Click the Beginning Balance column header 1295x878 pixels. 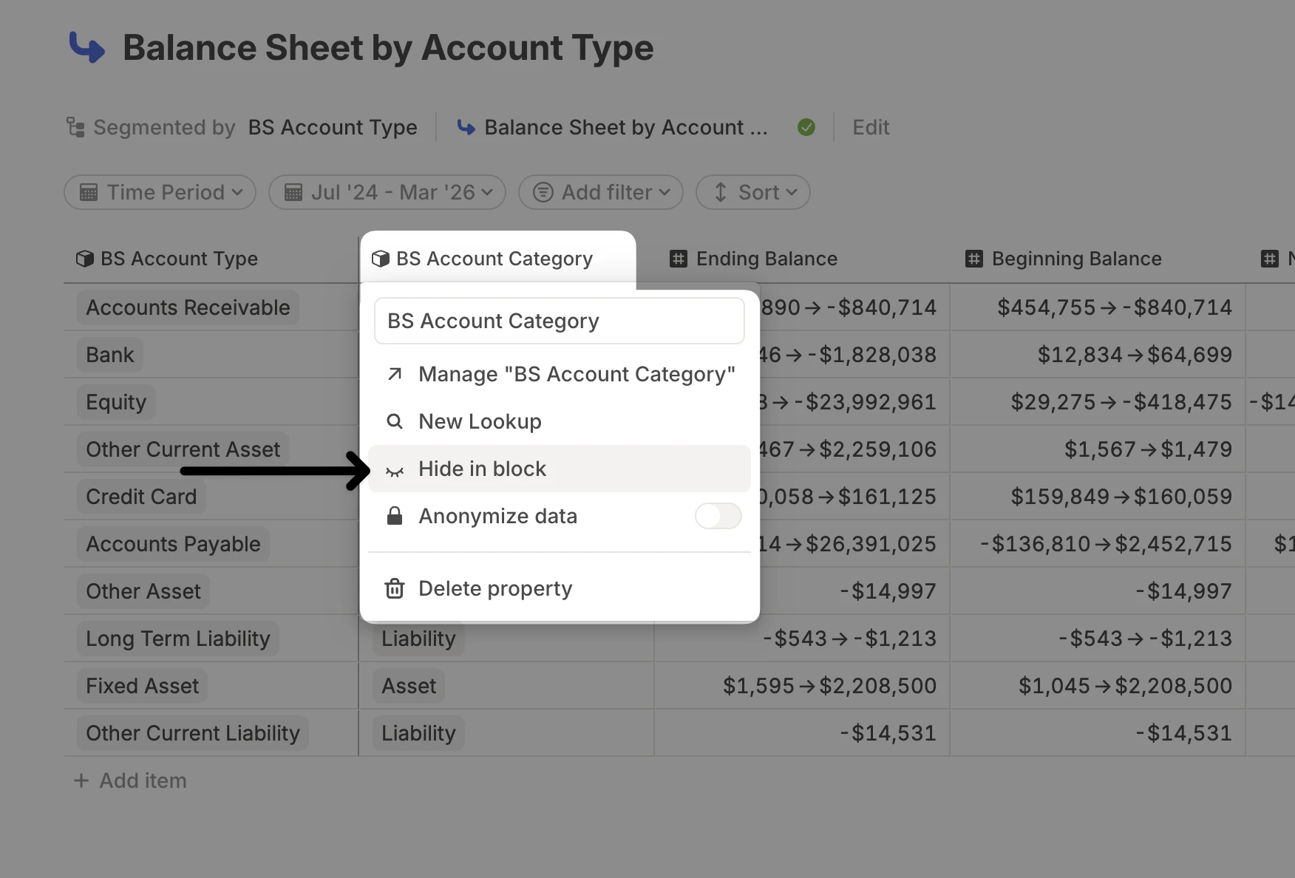click(1075, 259)
